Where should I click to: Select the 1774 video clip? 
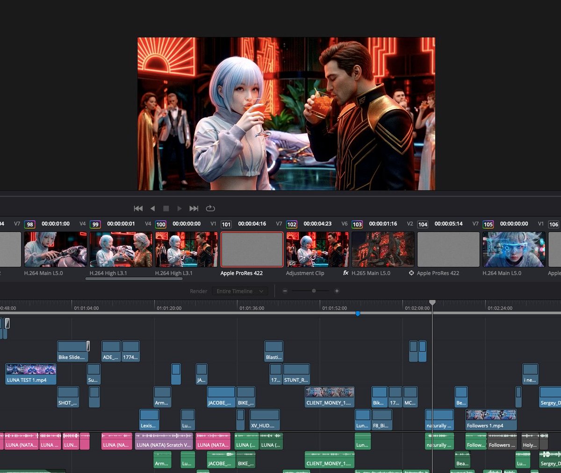click(130, 351)
